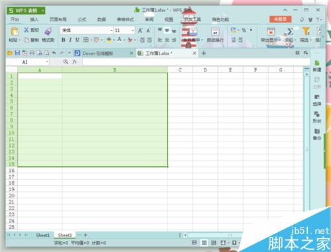Viewport: 331px width, 252px height.
Task: Click the percent style icon
Action: (244, 30)
